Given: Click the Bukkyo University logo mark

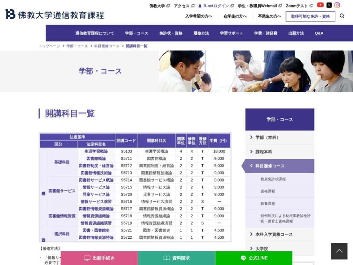Looking at the screenshot, I should (10, 14).
